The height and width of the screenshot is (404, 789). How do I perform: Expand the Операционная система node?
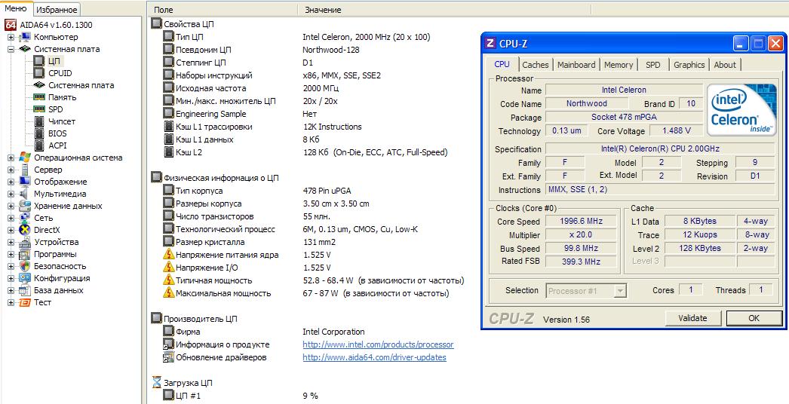click(11, 158)
